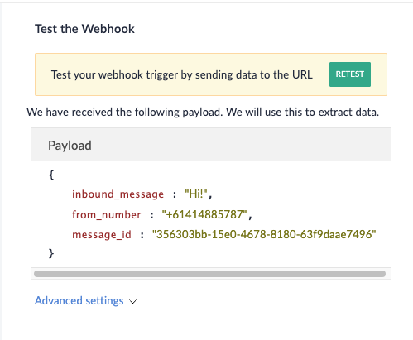The image size is (413, 340).
Task: Click the colon after from_number
Action: tap(151, 215)
